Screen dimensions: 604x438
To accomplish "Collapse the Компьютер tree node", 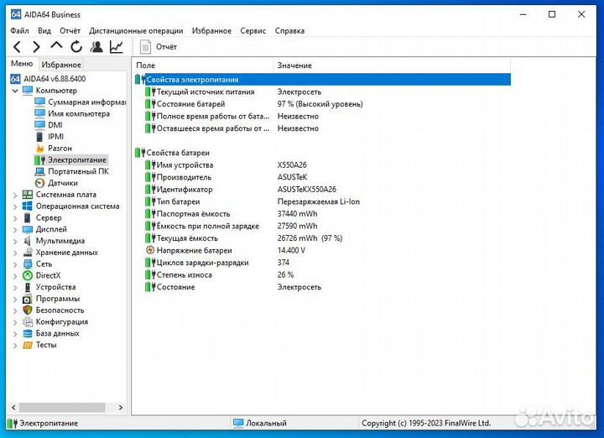I will coord(15,91).
